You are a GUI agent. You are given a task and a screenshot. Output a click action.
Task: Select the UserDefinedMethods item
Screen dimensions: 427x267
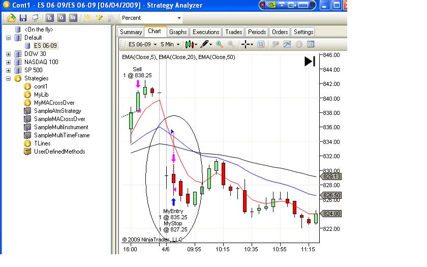click(x=59, y=152)
